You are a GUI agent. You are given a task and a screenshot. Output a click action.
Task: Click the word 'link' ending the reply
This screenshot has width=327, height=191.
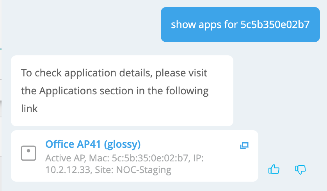point(29,108)
